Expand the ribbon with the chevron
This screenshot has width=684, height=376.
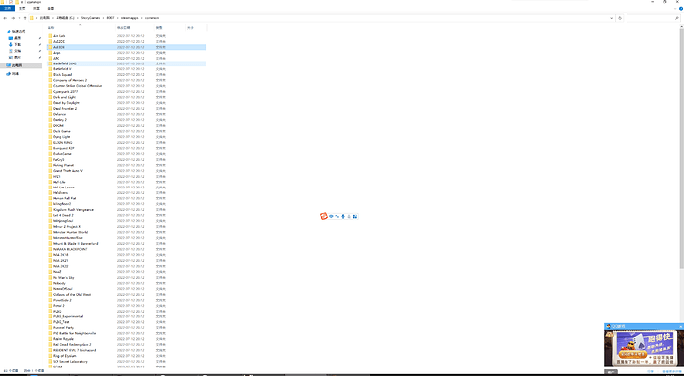coord(674,8)
